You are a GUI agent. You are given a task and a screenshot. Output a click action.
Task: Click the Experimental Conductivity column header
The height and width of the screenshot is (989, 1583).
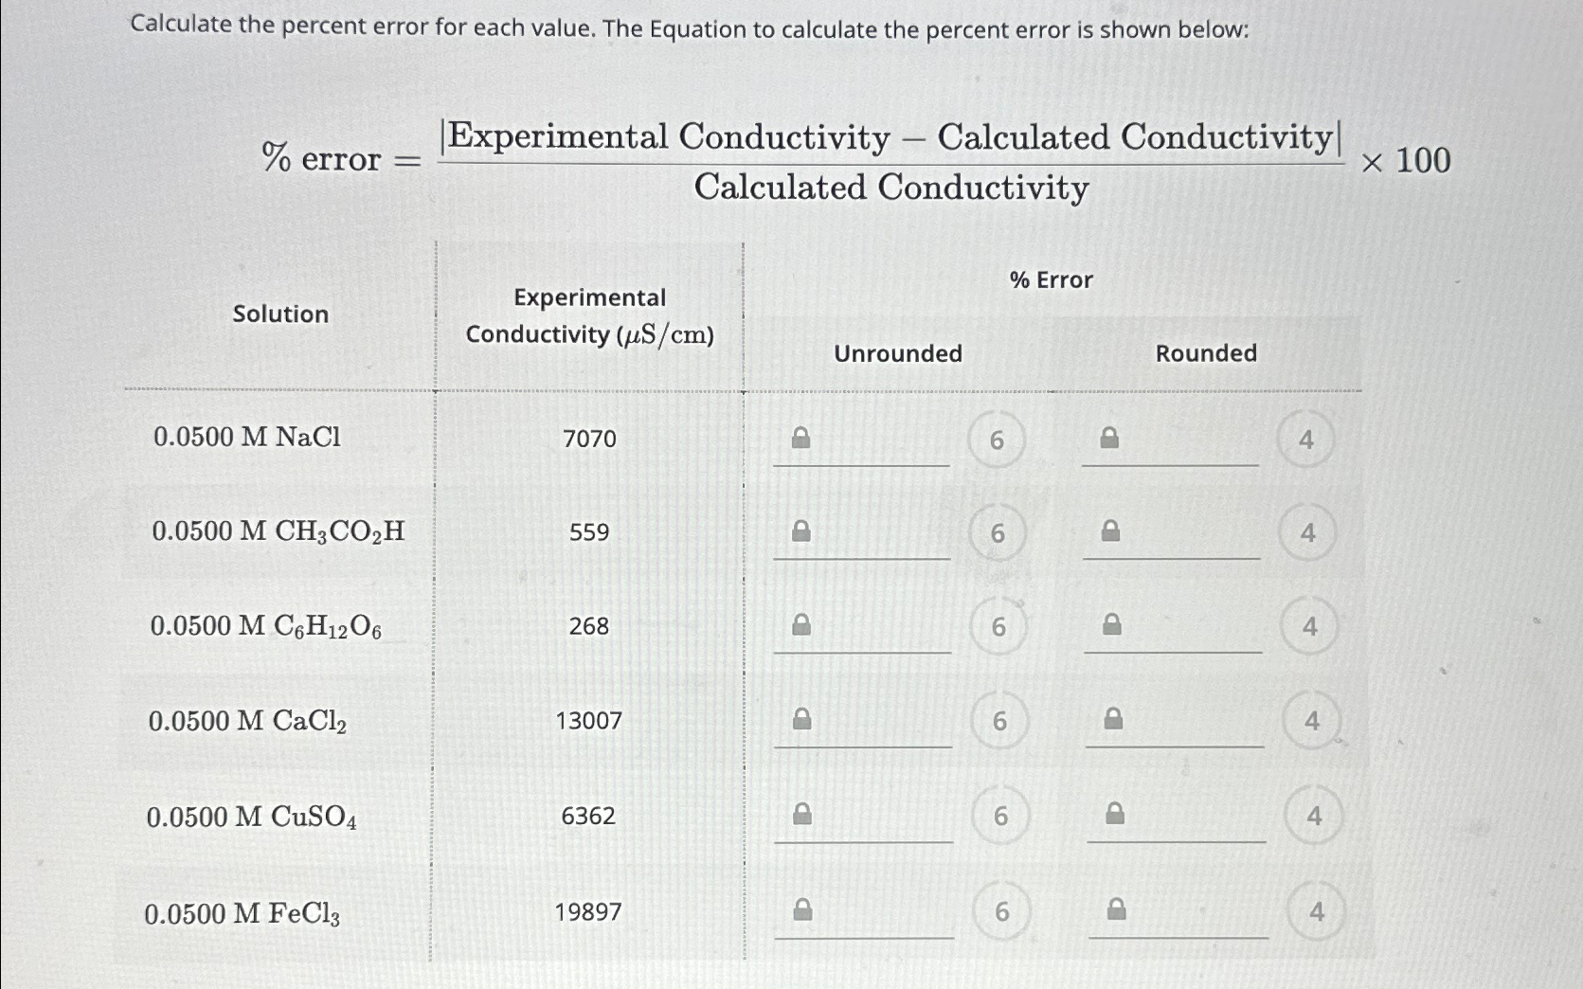click(x=589, y=316)
